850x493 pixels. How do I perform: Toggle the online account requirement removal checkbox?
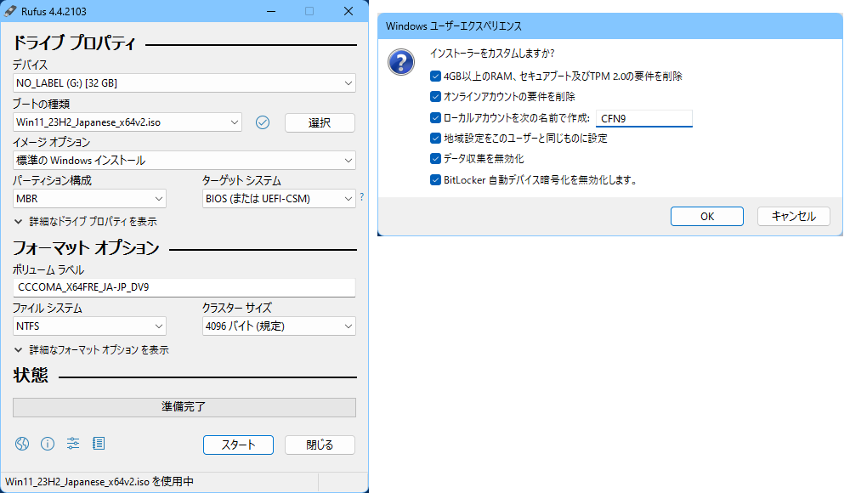point(436,97)
